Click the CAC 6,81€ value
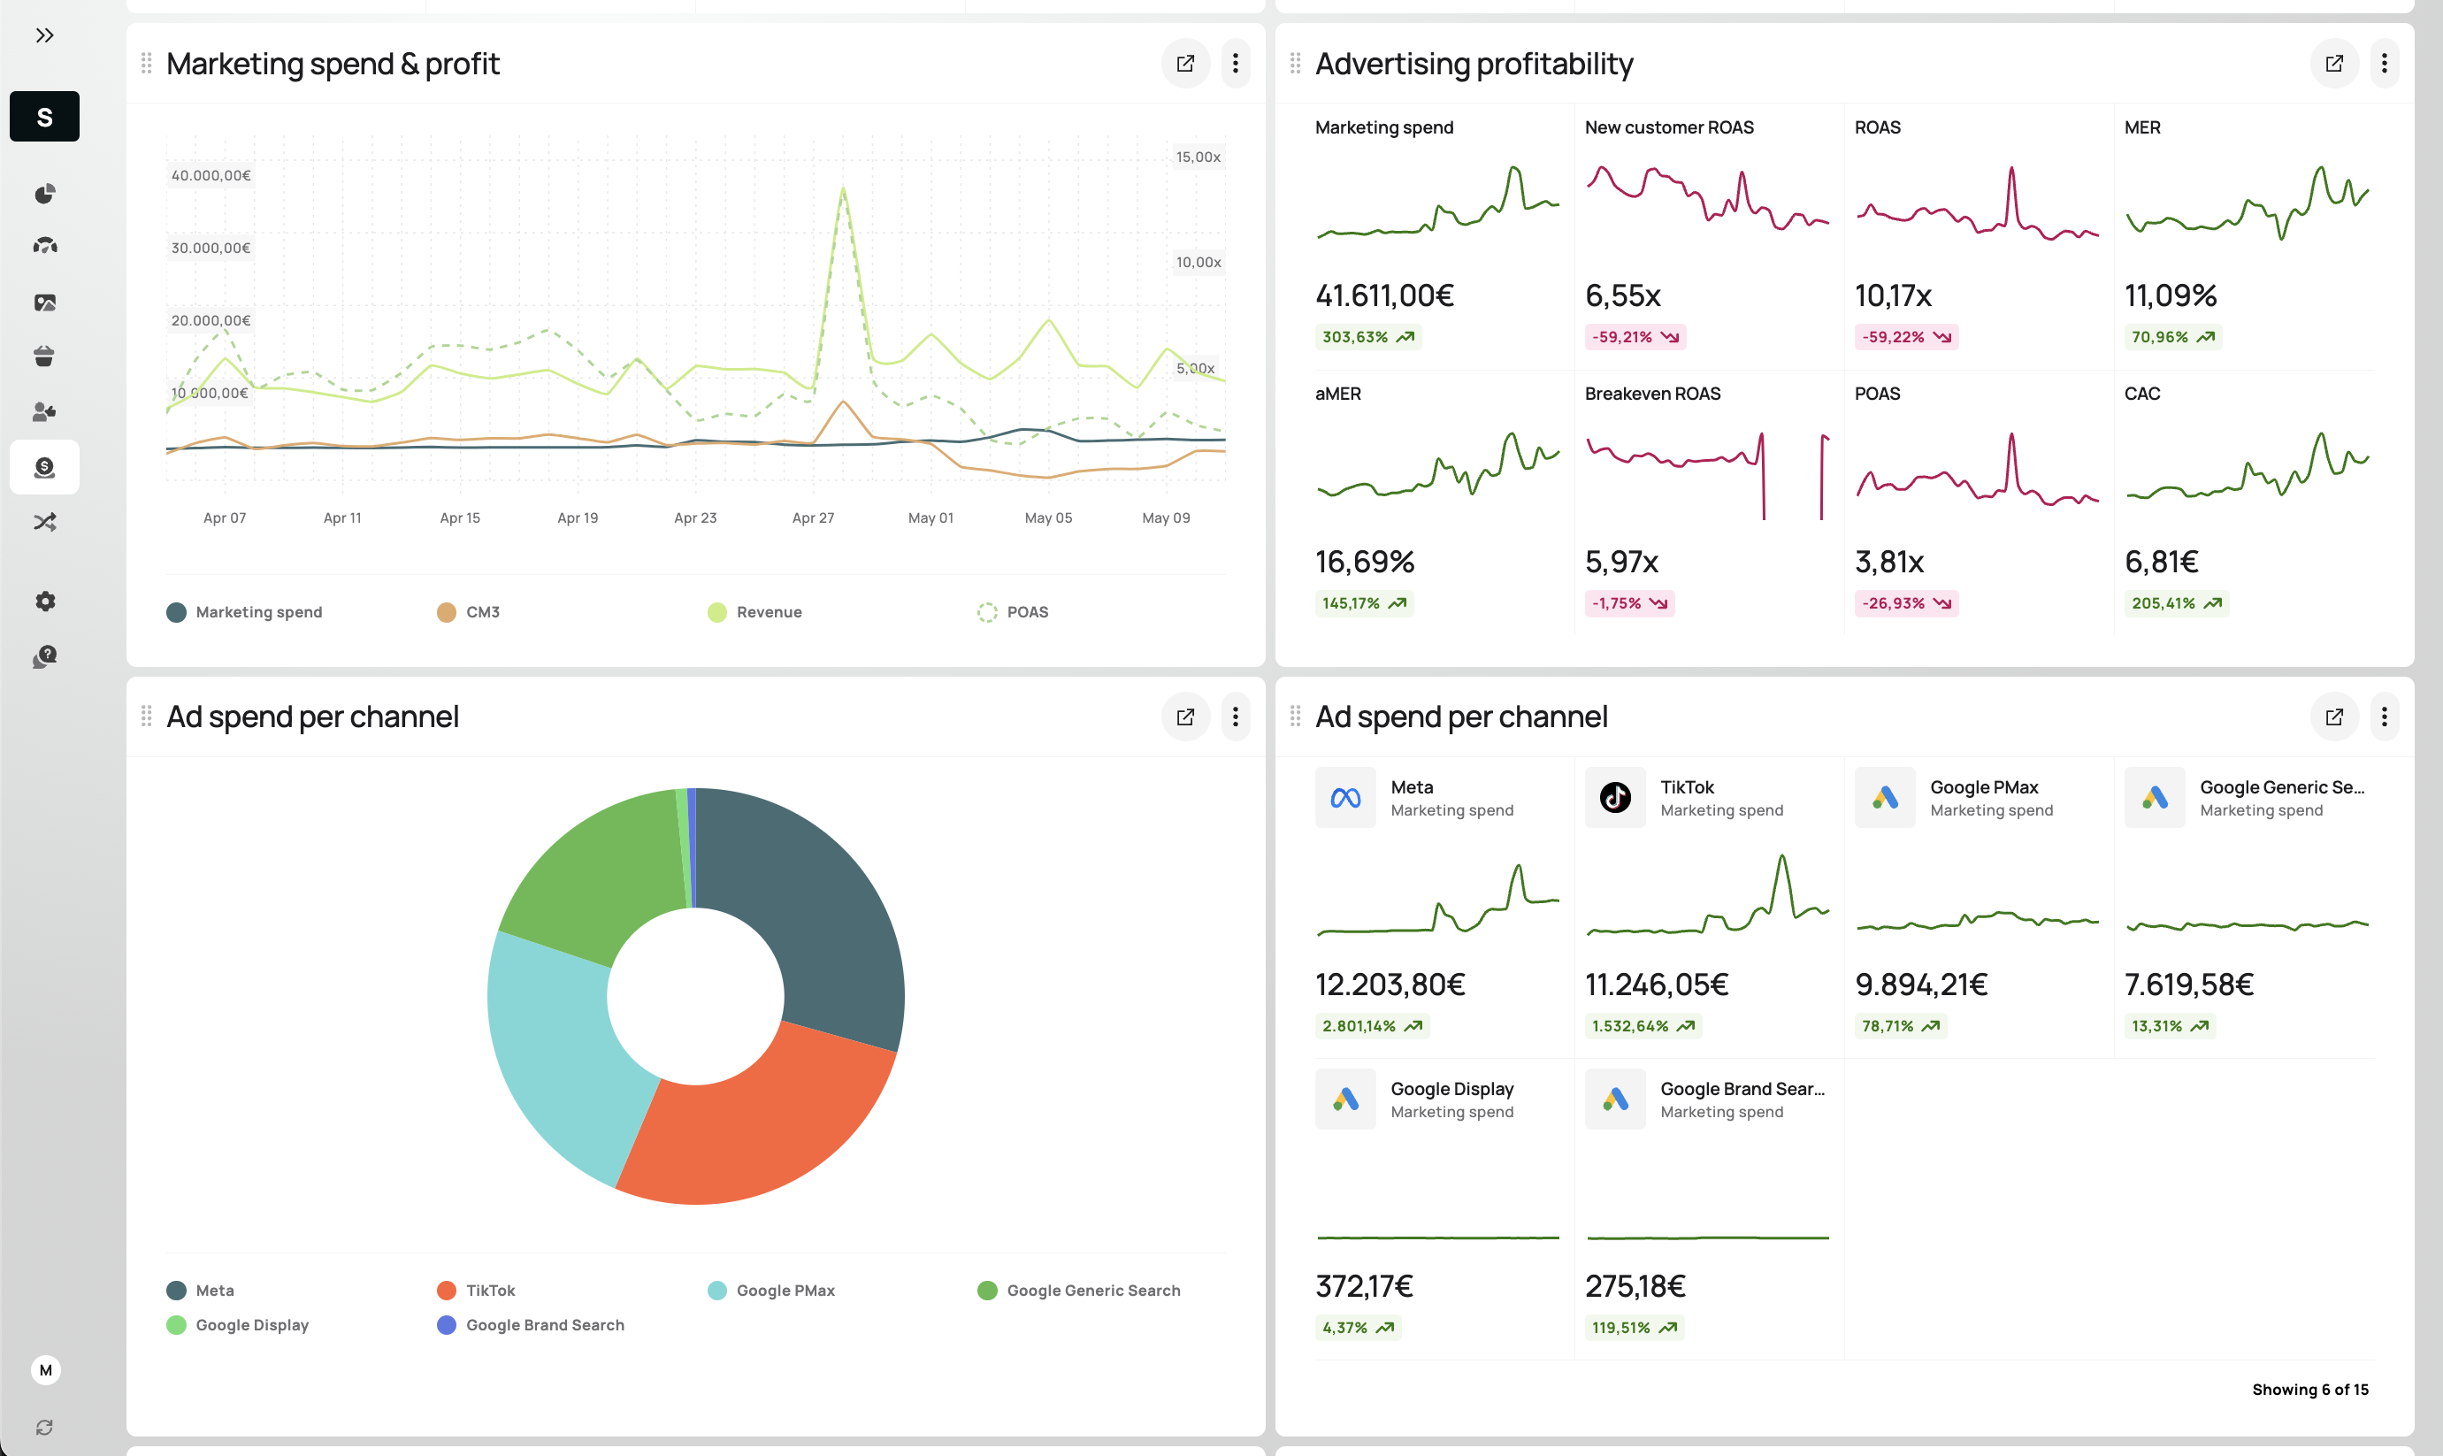 2161,563
